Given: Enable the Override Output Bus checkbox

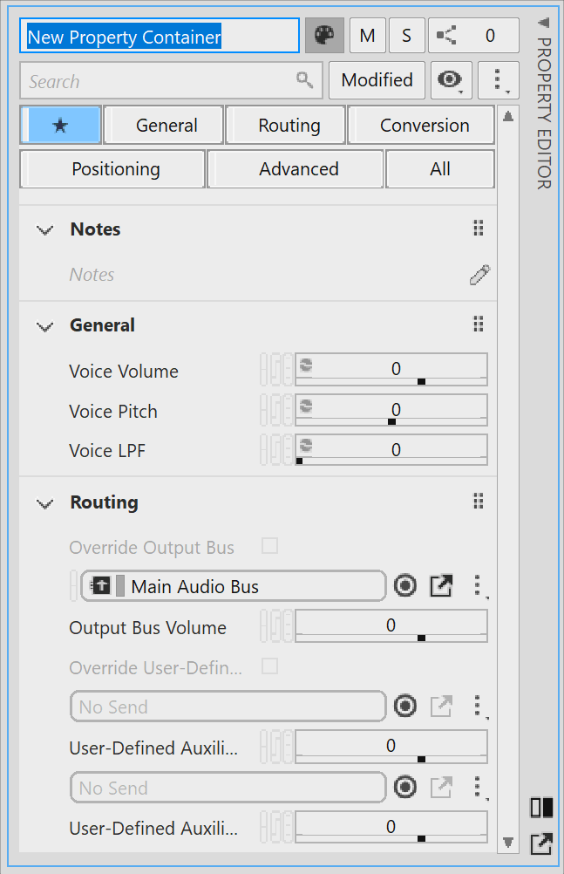Looking at the screenshot, I should click(270, 547).
